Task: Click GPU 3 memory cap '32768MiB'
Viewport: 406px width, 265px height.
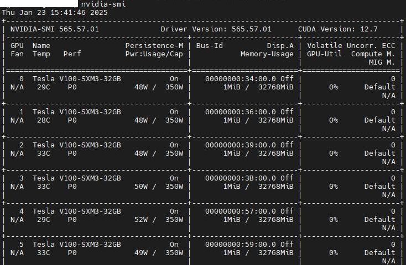Action: [276, 186]
